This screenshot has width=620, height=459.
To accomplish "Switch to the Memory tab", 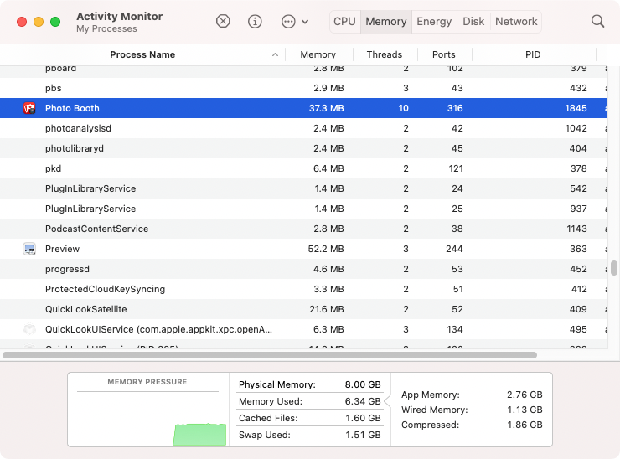I will (x=386, y=21).
